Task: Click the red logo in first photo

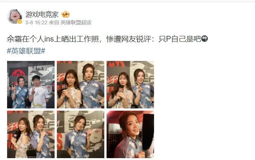Action: [19, 73]
